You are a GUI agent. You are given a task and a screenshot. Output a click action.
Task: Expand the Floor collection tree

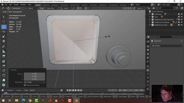[150, 17]
